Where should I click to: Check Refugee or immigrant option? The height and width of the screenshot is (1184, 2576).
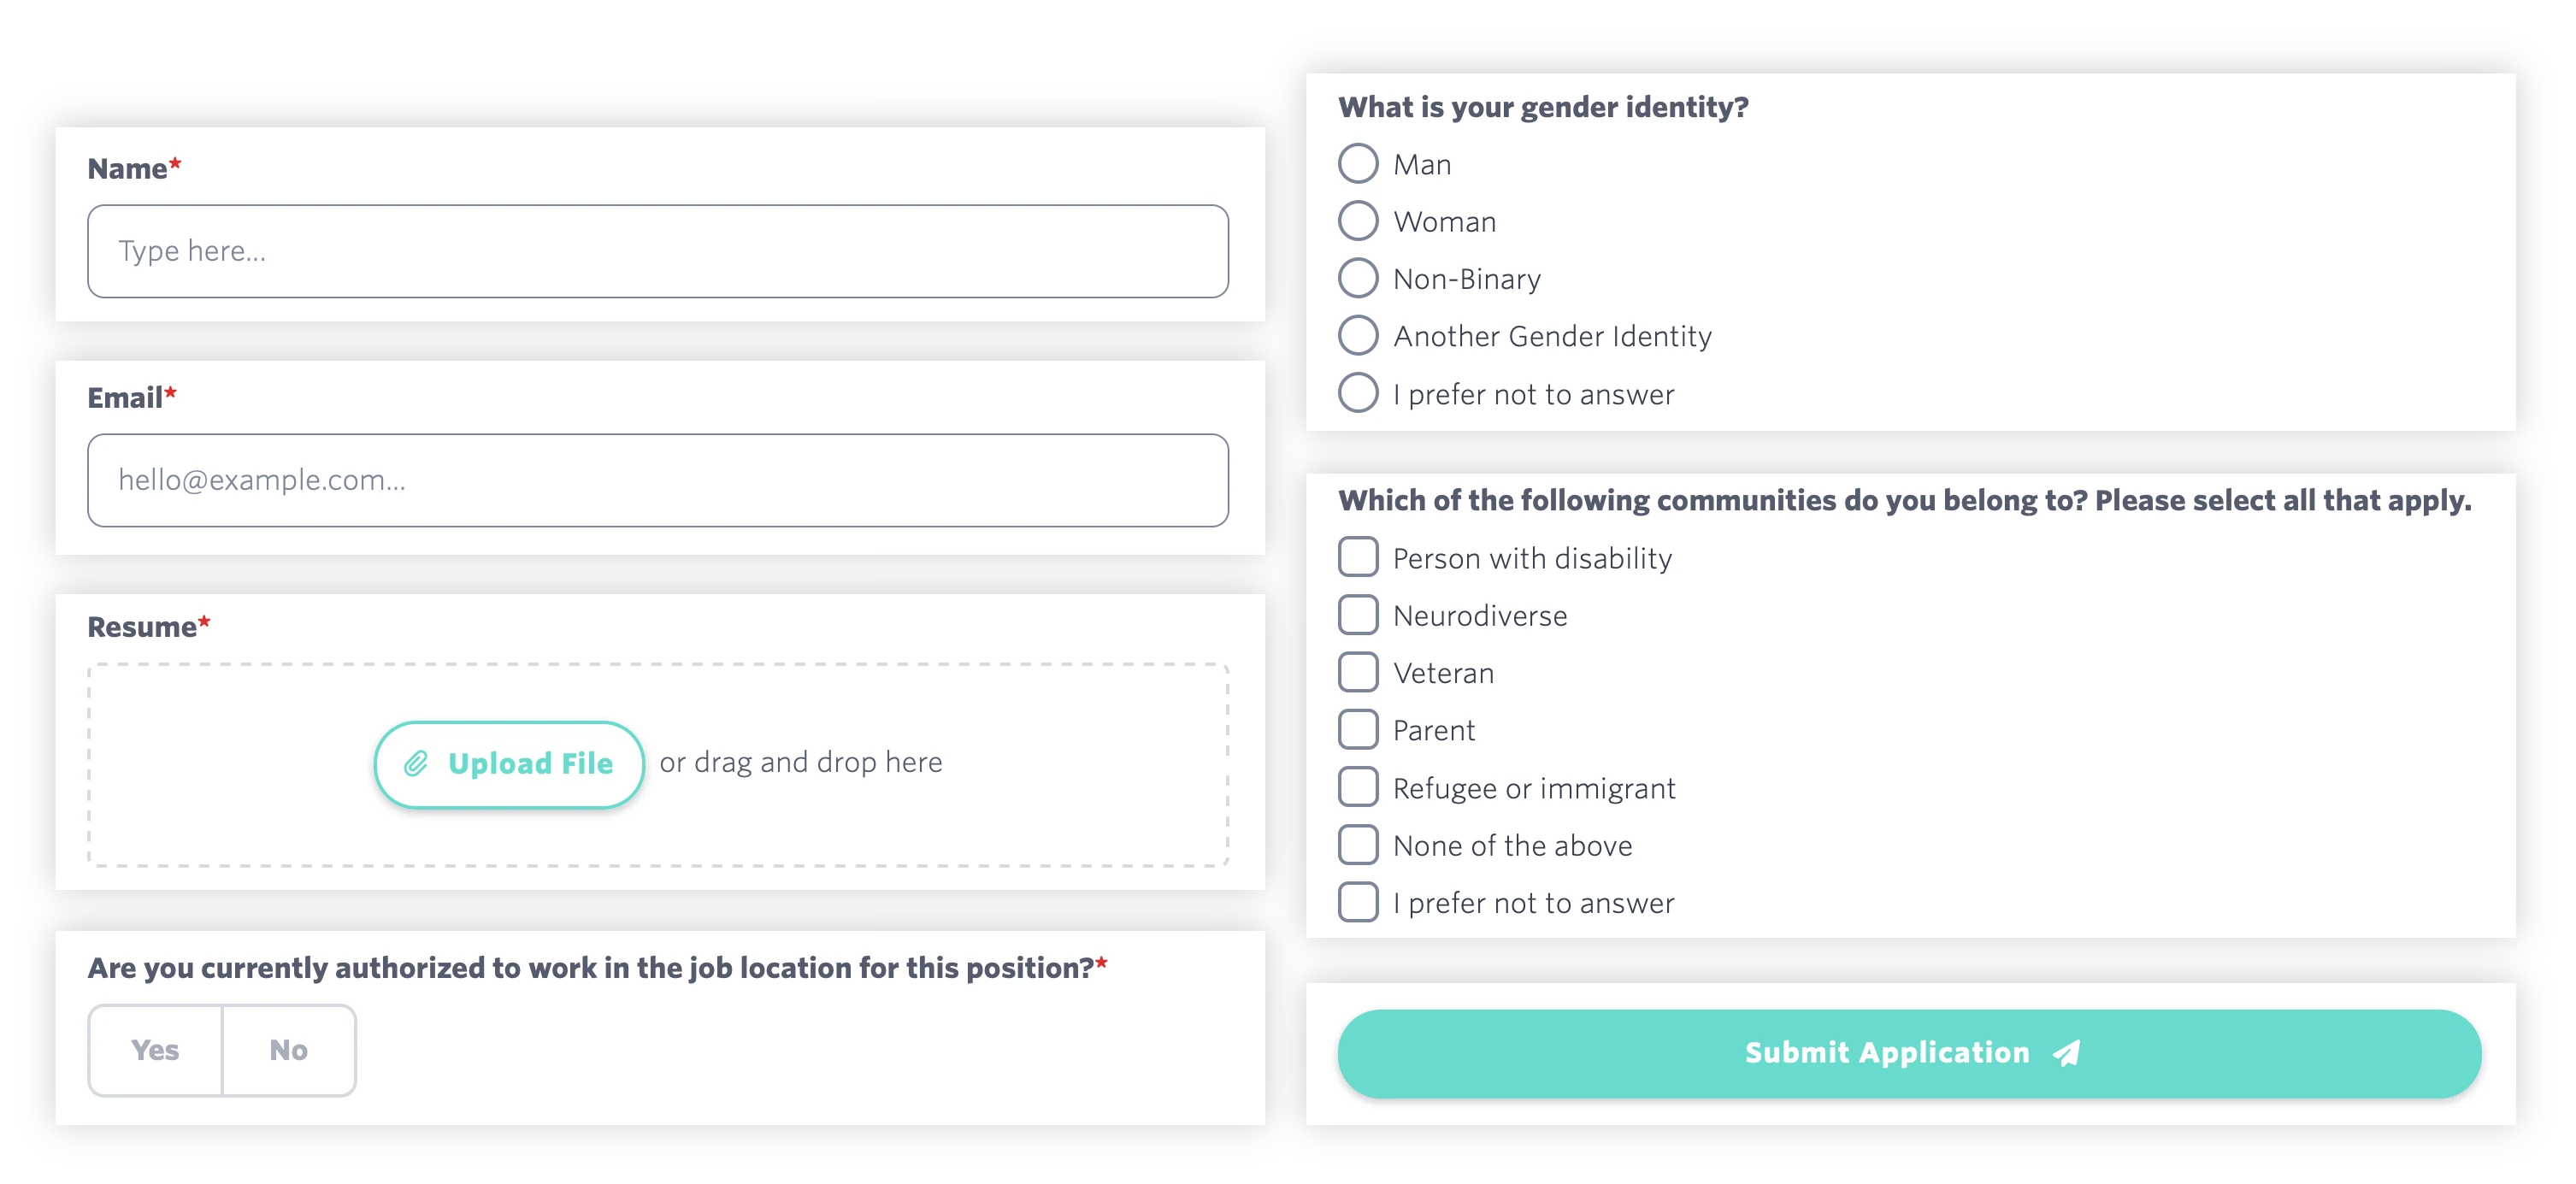(x=1358, y=787)
